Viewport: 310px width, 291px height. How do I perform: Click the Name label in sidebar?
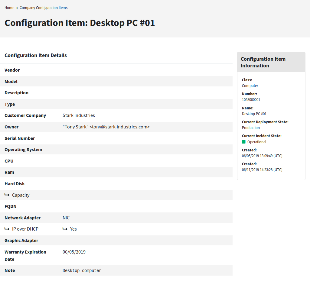247,108
